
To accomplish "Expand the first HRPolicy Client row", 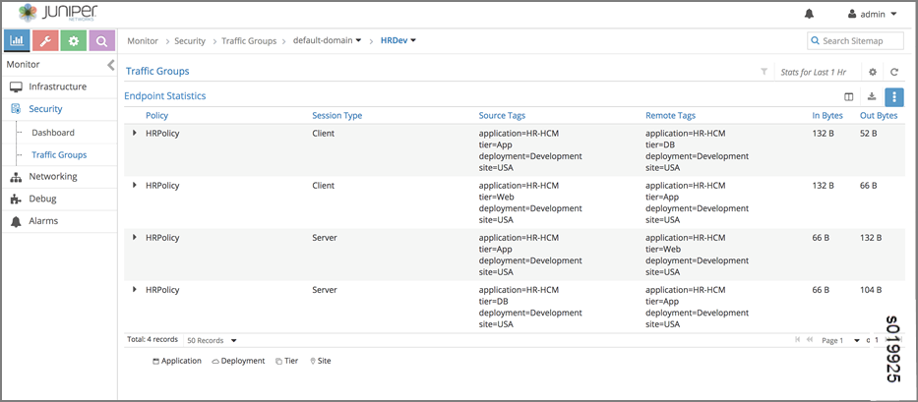I will 135,133.
